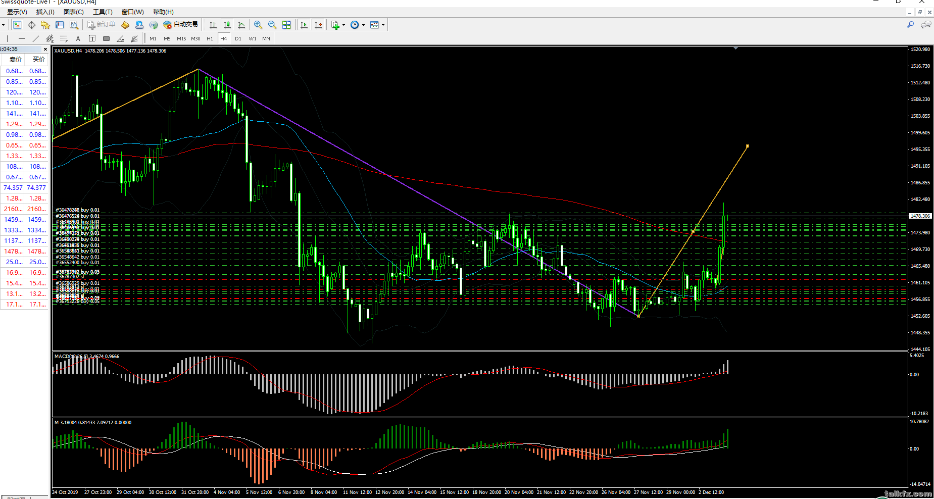Switch to M15 timeframe
934x499 pixels.
181,38
